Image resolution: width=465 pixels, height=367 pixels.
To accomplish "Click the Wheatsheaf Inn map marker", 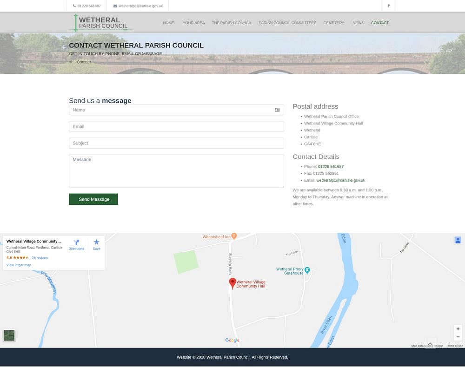I will [x=234, y=236].
